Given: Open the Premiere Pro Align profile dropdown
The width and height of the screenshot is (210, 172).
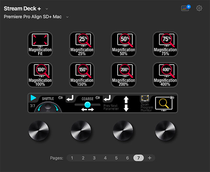Looking at the screenshot, I should pos(67,17).
